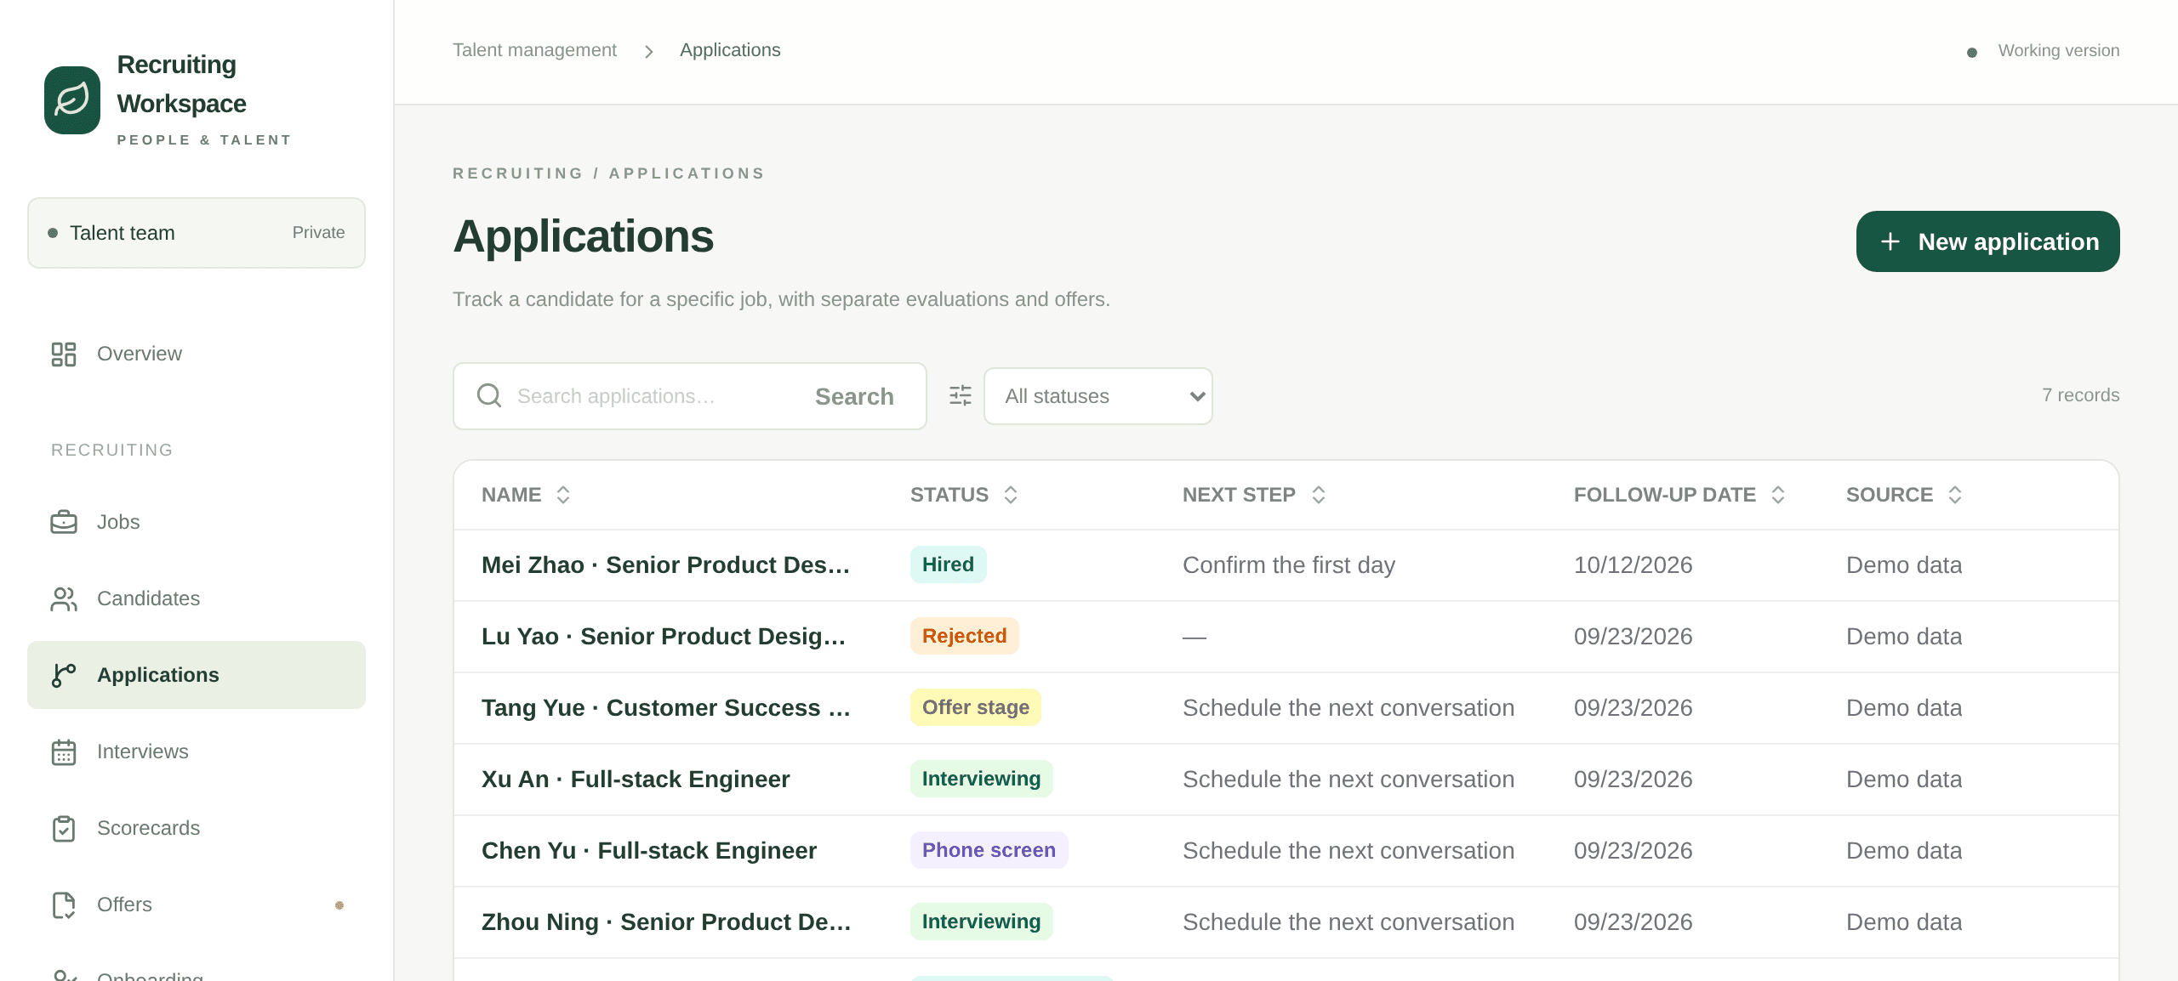Open Offers section
2178x981 pixels.
(x=197, y=904)
